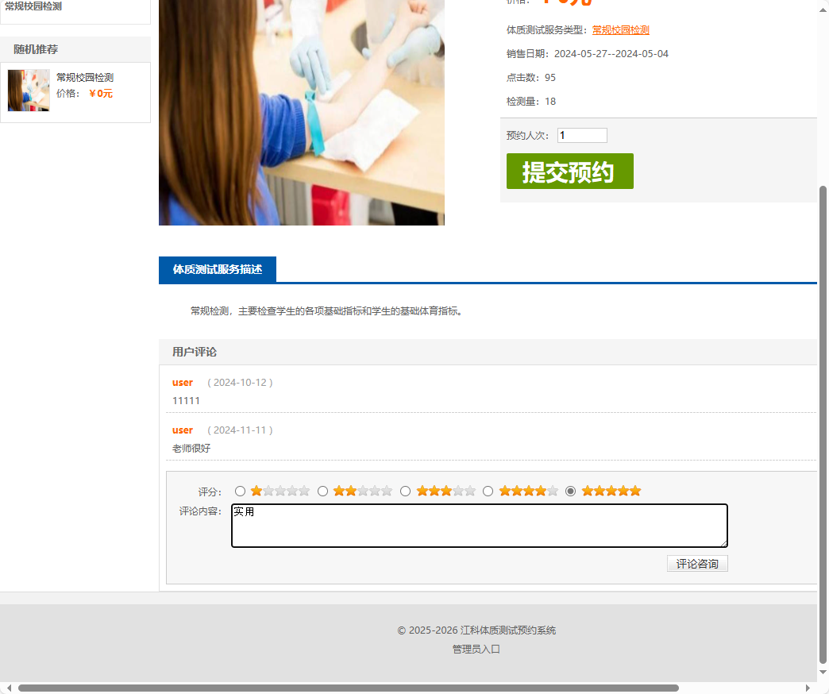This screenshot has height=694, width=829.
Task: Click the user link on the 2024-11-11 comment
Action: coord(182,430)
